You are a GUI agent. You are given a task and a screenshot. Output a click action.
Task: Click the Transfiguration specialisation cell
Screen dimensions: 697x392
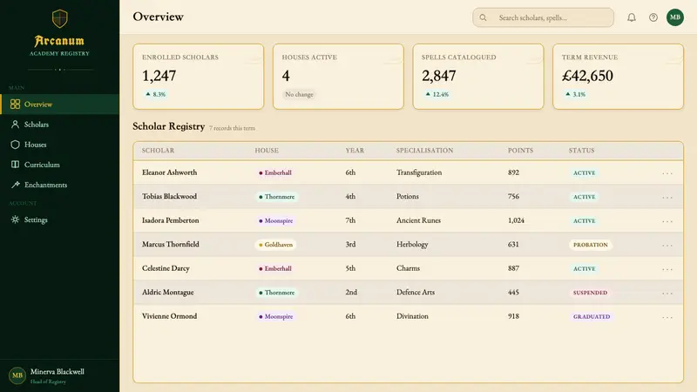[x=419, y=172]
